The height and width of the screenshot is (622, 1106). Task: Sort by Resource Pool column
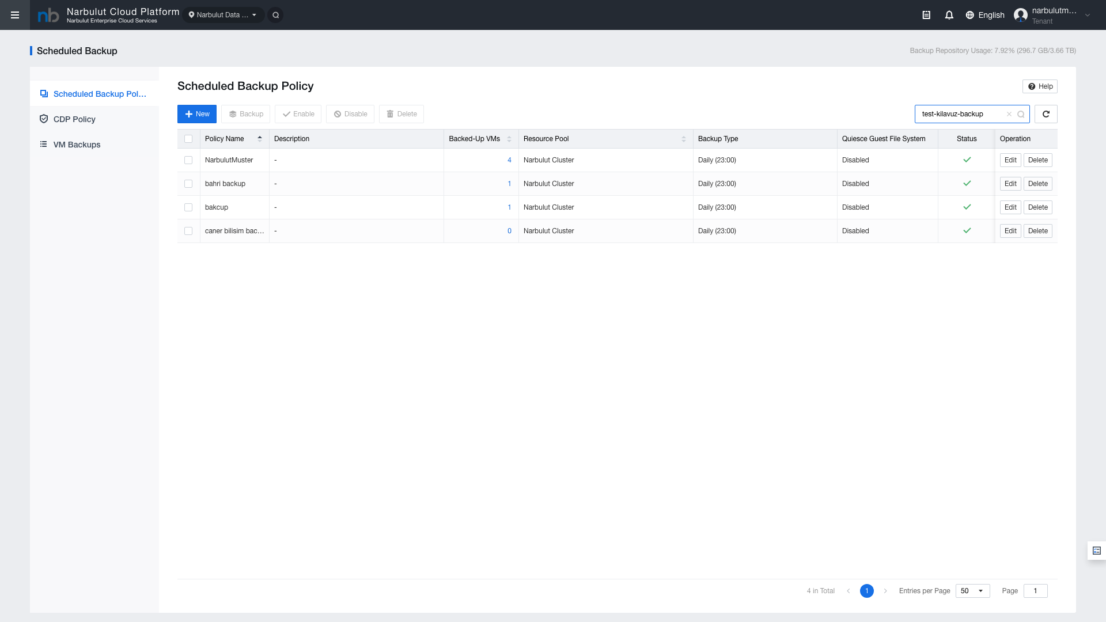click(684, 139)
